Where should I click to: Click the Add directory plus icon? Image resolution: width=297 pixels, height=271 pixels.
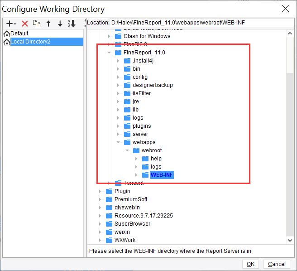tap(9, 24)
